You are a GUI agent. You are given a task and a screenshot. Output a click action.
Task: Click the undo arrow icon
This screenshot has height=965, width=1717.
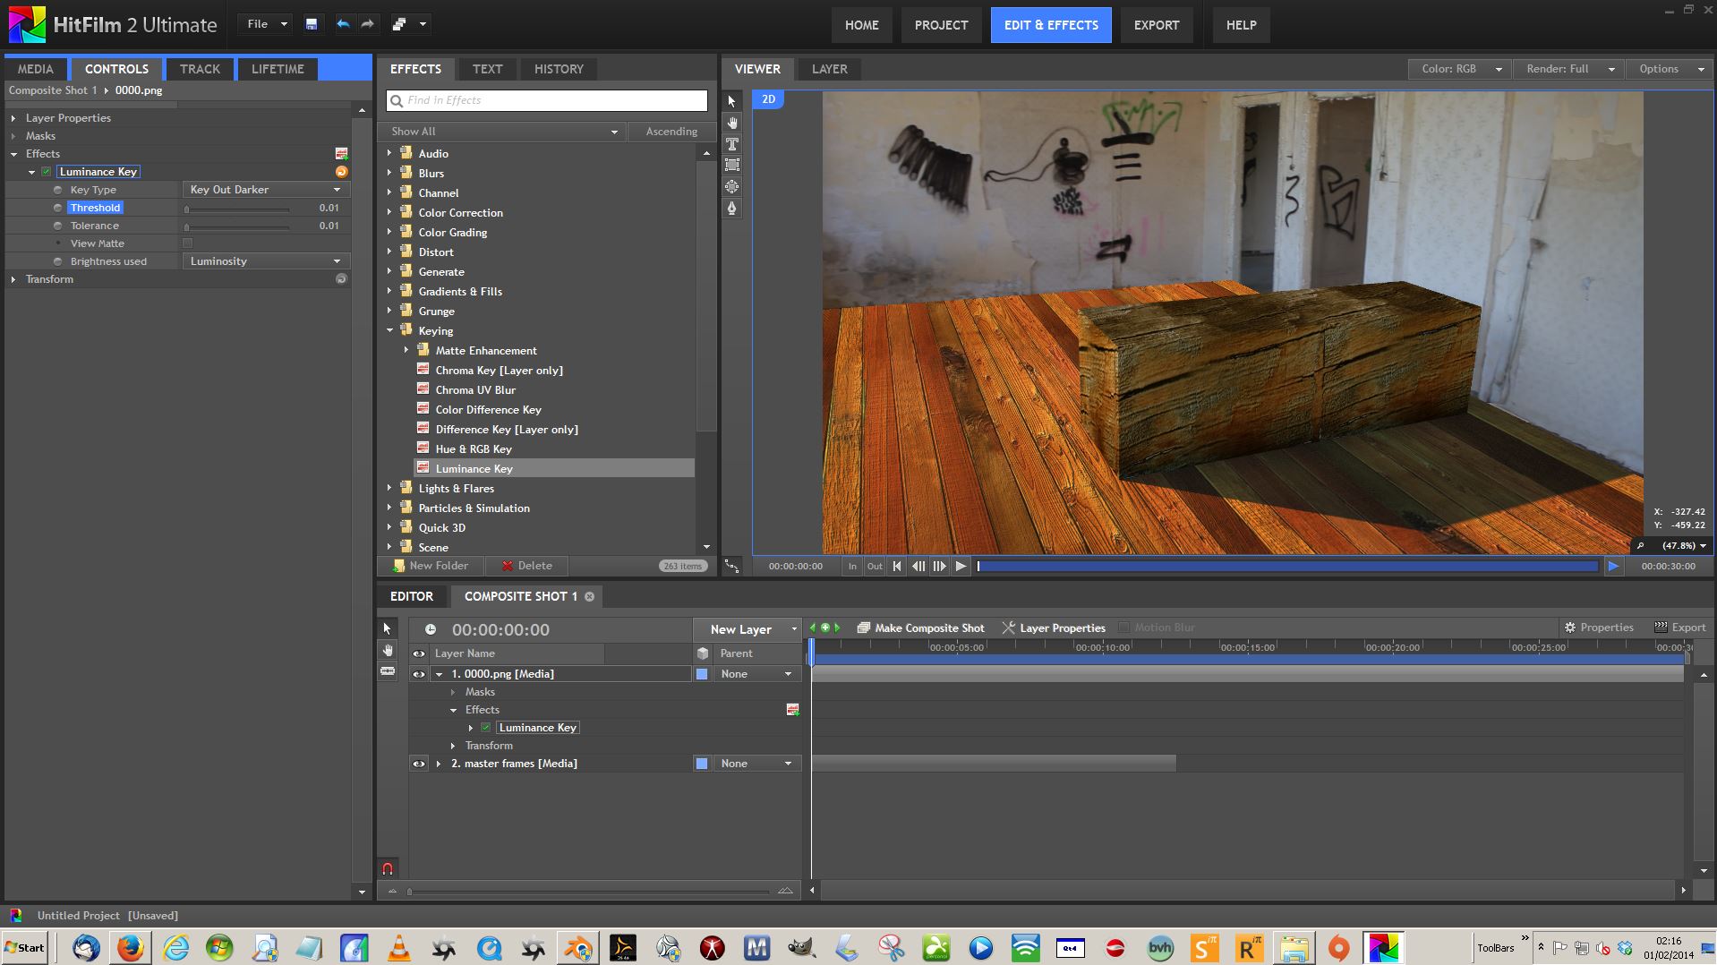point(343,24)
